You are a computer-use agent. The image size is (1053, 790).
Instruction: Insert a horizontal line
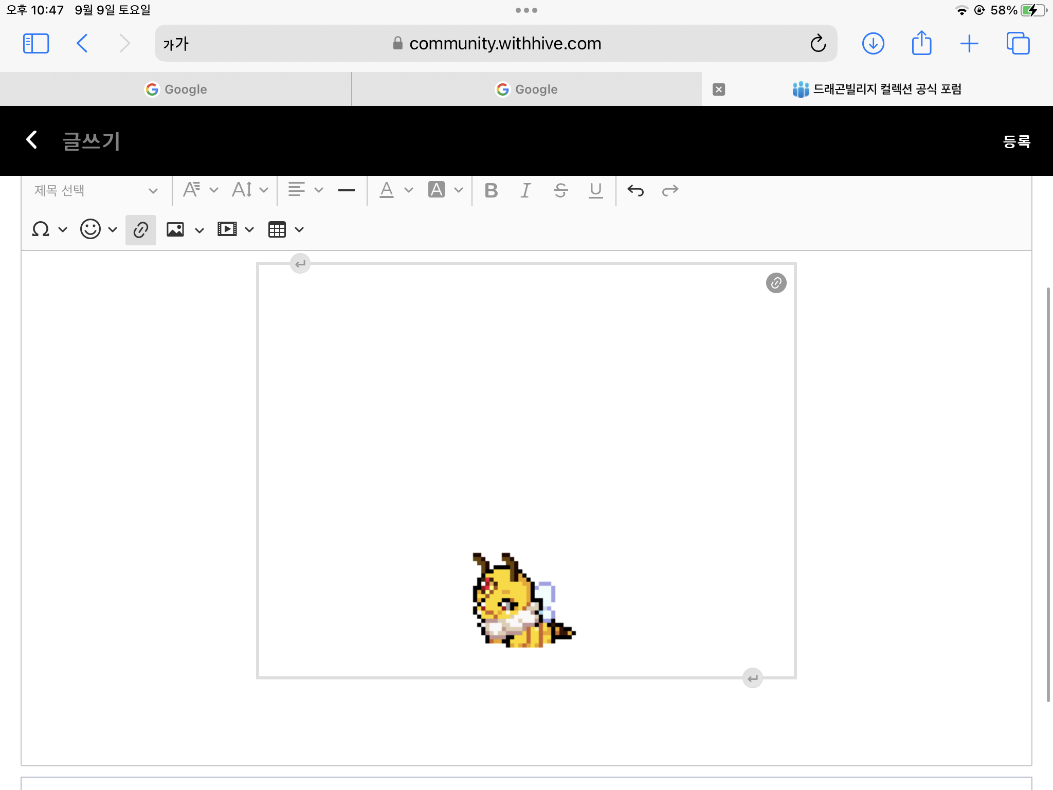347,190
